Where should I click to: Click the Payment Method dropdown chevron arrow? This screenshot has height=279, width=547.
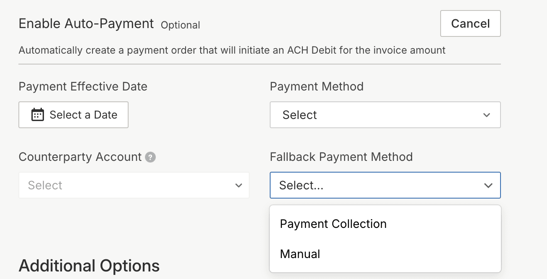point(486,115)
